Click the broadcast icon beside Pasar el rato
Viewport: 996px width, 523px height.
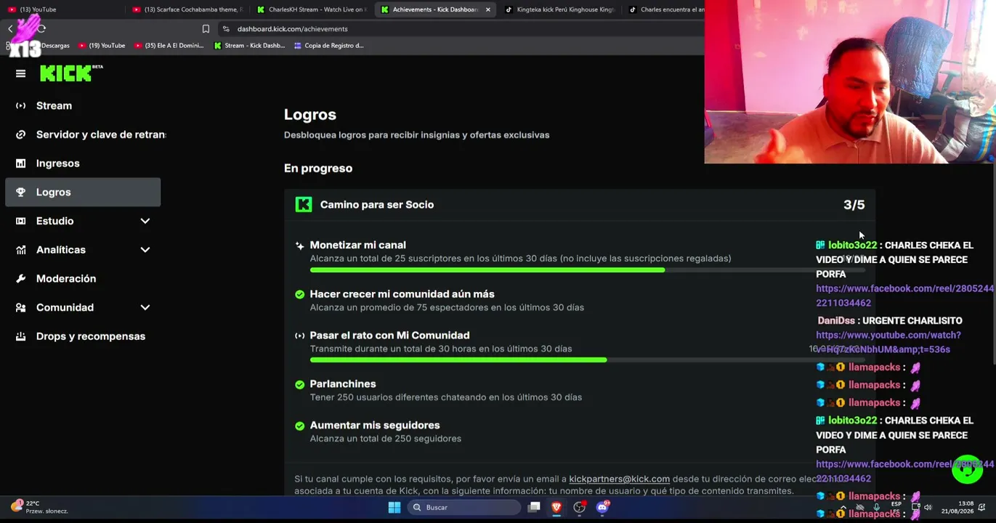coord(299,336)
